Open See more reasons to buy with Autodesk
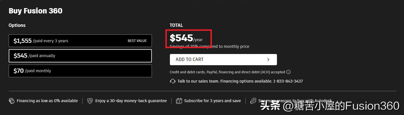The image size is (404, 115). [x=295, y=101]
